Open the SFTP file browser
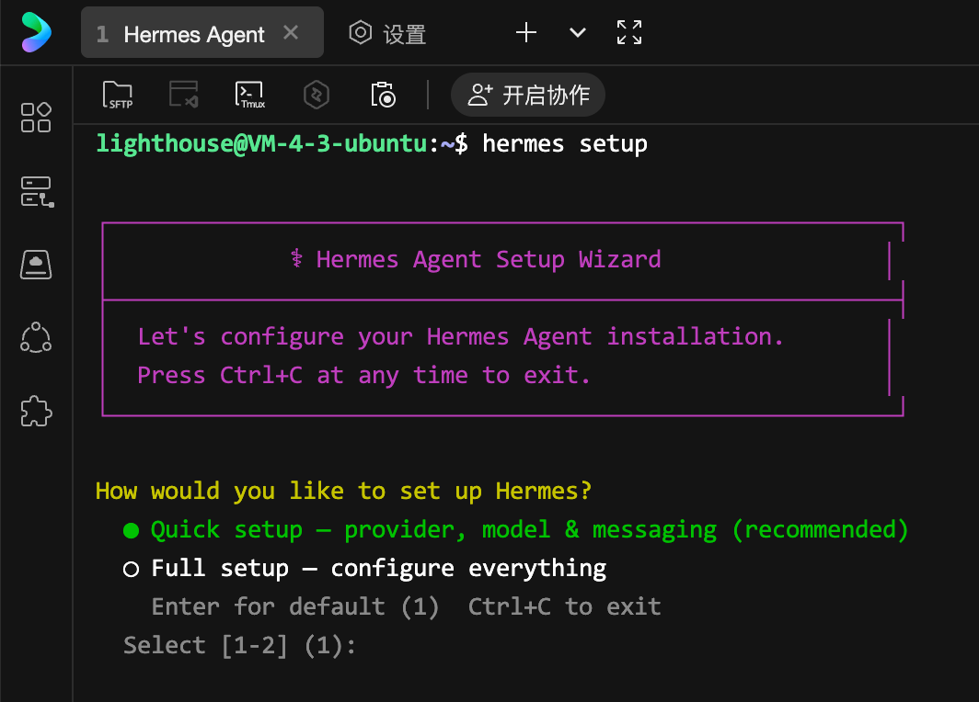This screenshot has height=702, width=979. (x=118, y=95)
